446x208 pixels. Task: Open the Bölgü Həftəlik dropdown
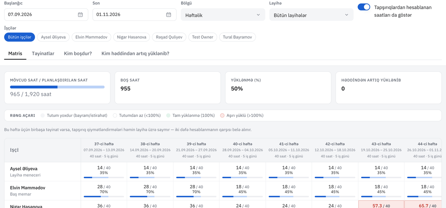tap(223, 15)
